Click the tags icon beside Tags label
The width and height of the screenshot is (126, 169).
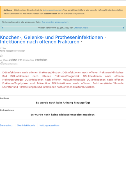point(1,48)
